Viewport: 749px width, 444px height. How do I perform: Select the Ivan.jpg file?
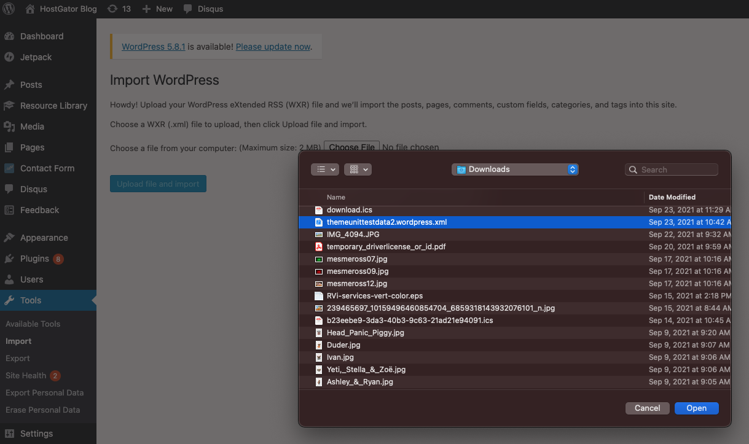(514, 357)
